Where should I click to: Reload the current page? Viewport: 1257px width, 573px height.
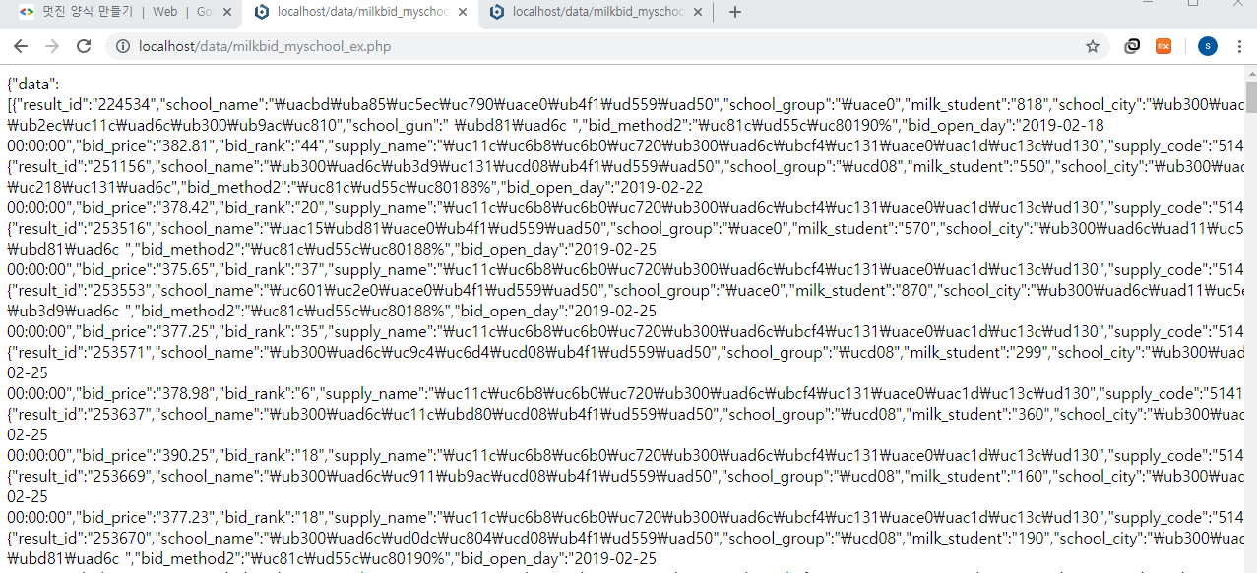(x=84, y=46)
